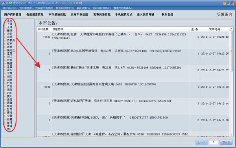The height and width of the screenshot is (148, 236).
Task: Select 澳门 in the region tree
Action: [9, 129]
